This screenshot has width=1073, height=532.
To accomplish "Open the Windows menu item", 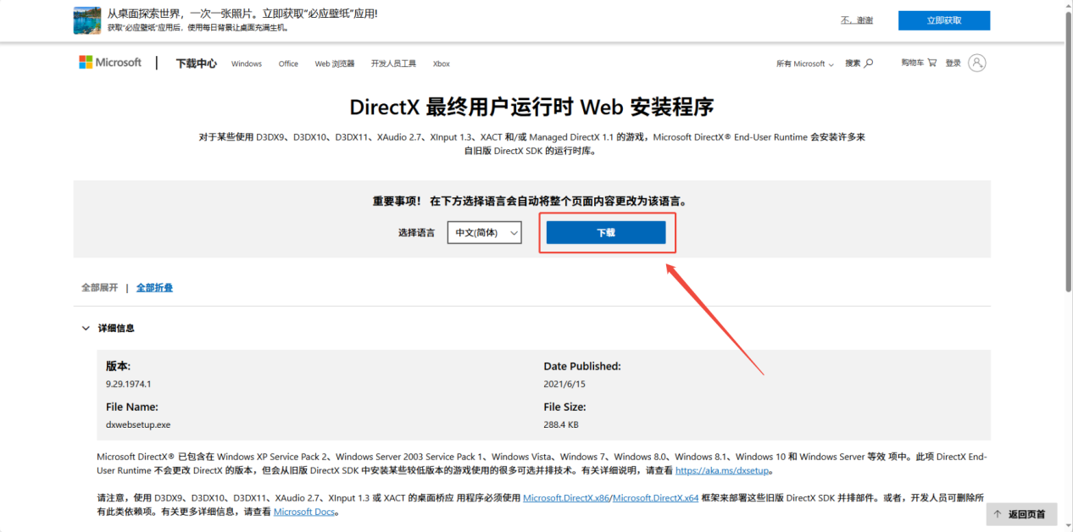I will point(247,64).
